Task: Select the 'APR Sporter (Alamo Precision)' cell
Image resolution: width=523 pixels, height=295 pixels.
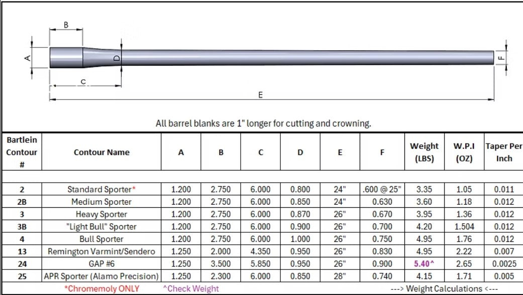Action: pos(101,276)
